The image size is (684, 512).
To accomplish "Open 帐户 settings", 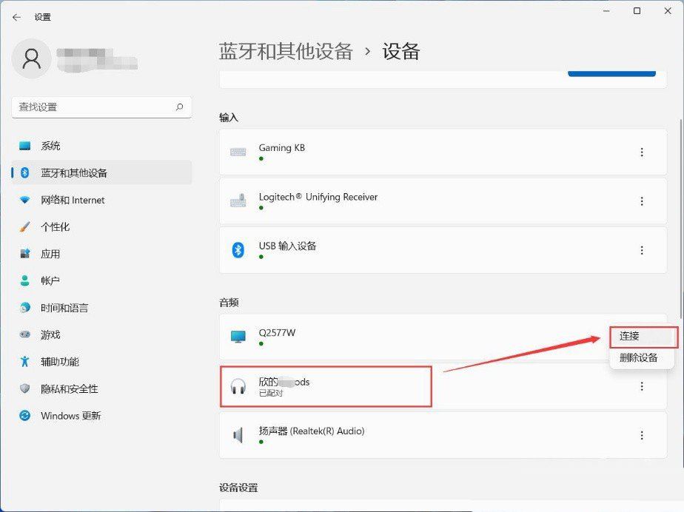I will point(101,281).
